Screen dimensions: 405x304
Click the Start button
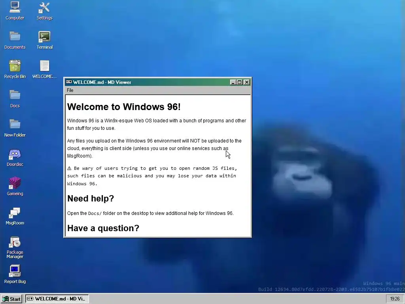pyautogui.click(x=11, y=299)
